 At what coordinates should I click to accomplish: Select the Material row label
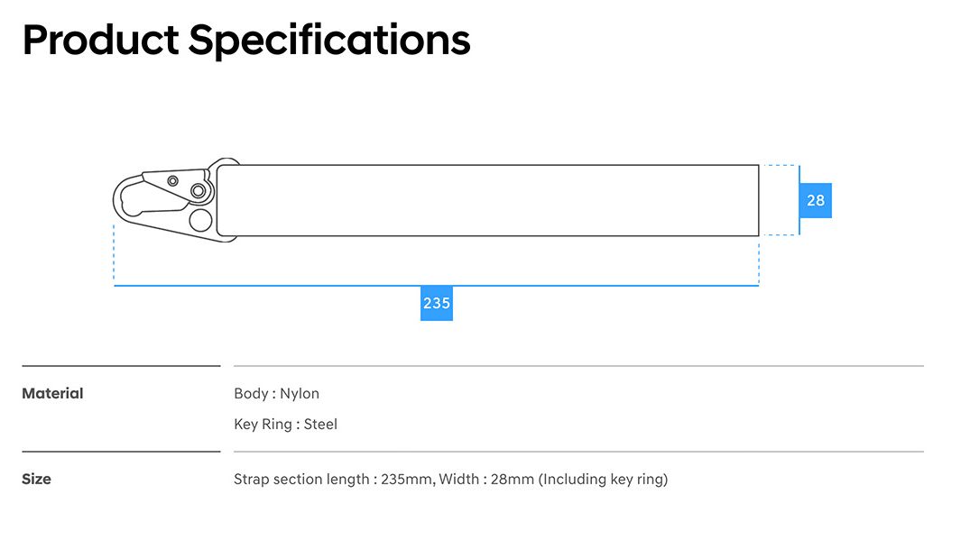click(x=52, y=393)
